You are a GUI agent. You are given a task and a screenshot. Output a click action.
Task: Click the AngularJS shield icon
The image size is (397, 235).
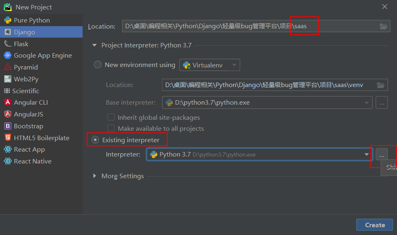tap(8, 114)
